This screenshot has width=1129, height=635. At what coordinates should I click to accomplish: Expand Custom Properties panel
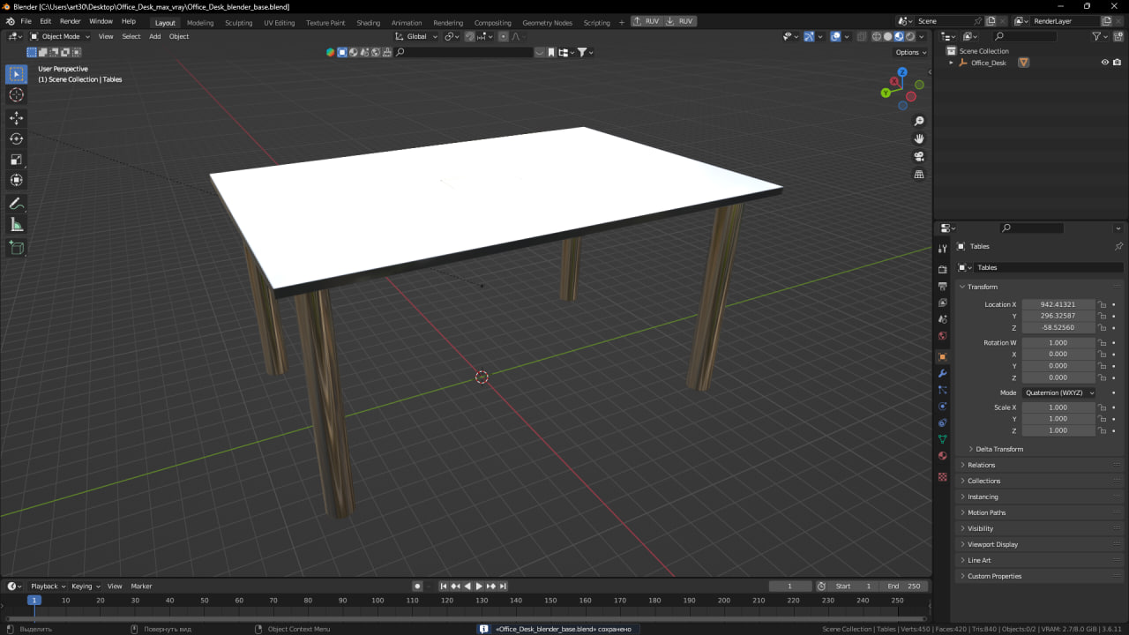click(x=994, y=576)
